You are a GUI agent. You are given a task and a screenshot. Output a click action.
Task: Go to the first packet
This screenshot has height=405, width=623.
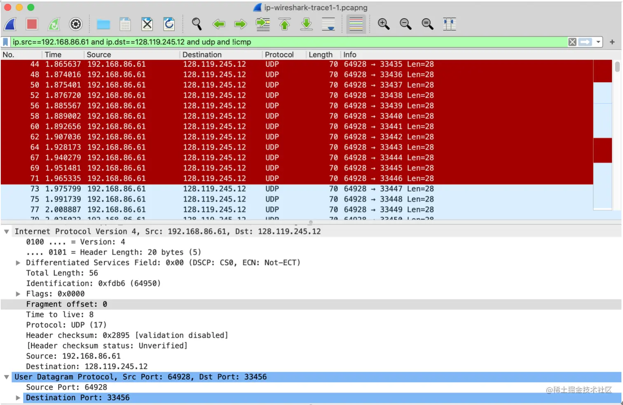coord(284,24)
